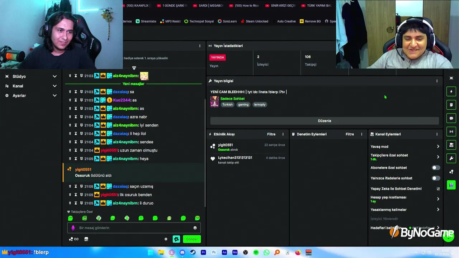This screenshot has height=258, width=459.
Task: Toggle moderation actions panel icon in sidebar
Action: [x=451, y=145]
